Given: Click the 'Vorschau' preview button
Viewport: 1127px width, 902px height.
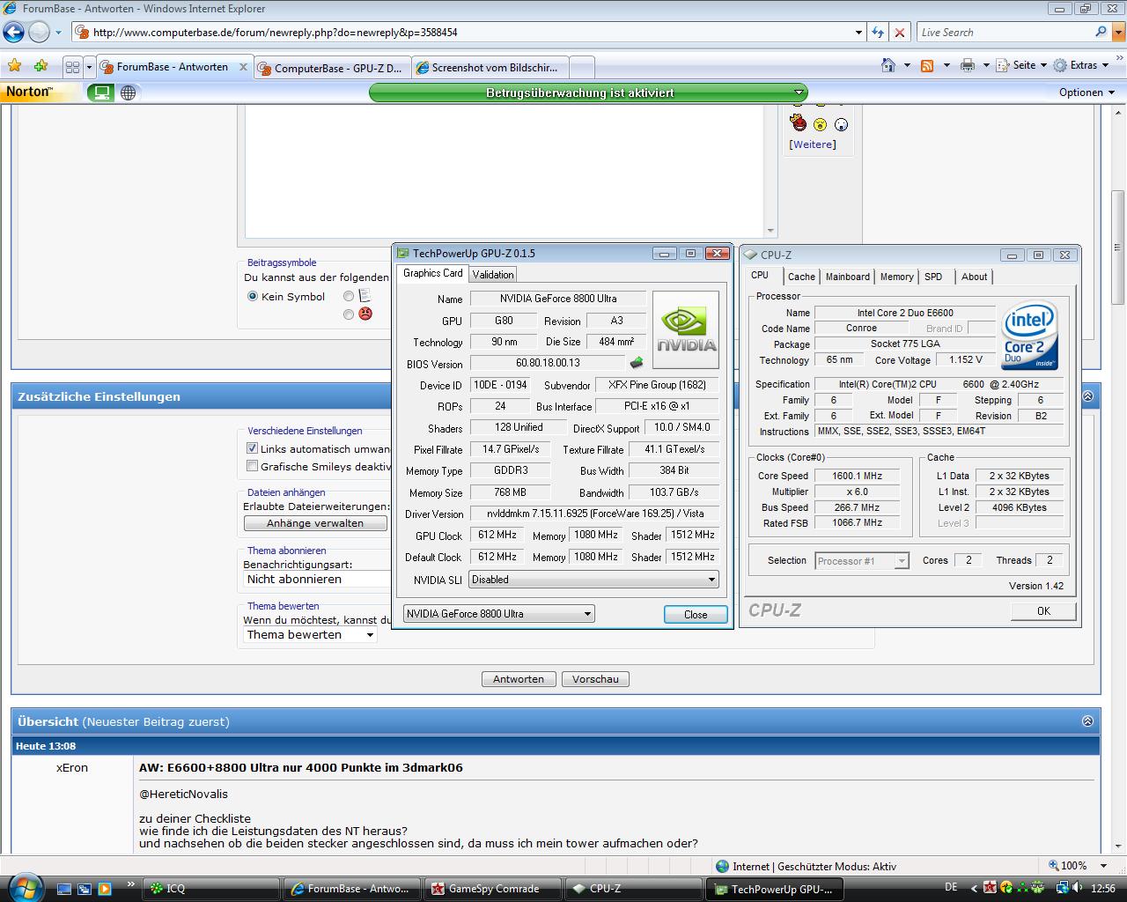Looking at the screenshot, I should coord(595,679).
